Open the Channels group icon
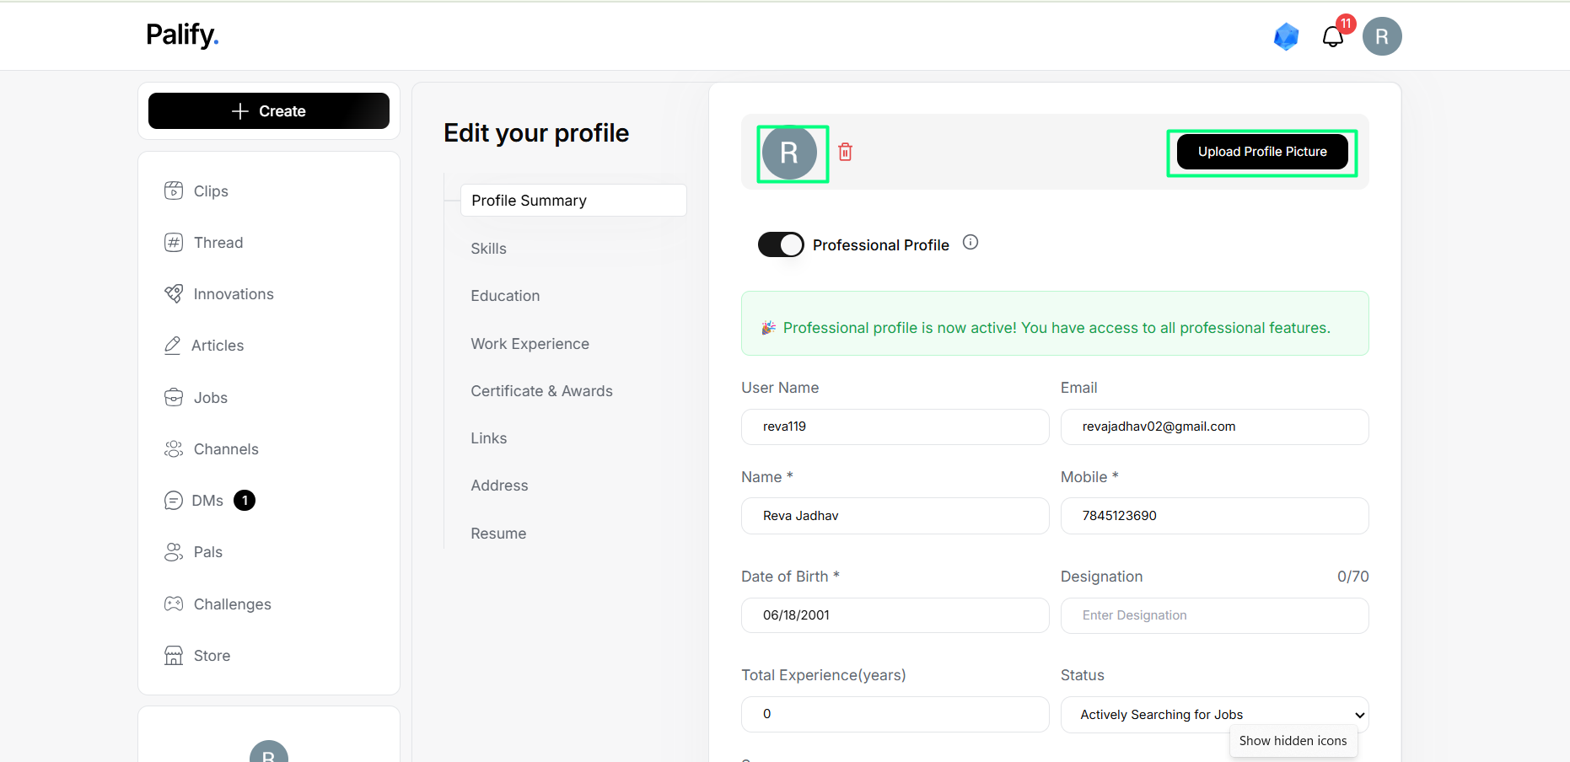The height and width of the screenshot is (762, 1570). (174, 448)
